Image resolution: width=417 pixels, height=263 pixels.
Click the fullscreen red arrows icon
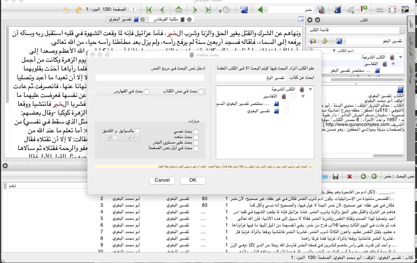pyautogui.click(x=392, y=10)
